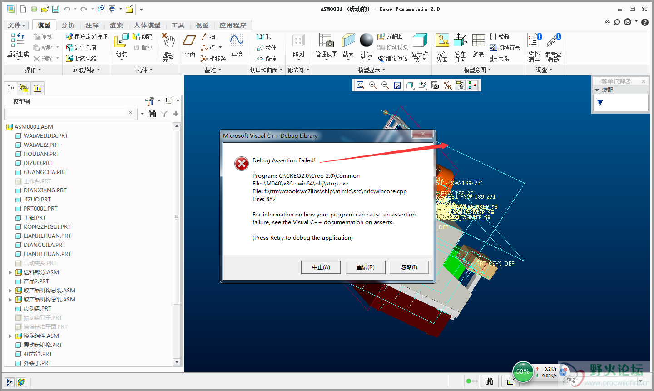The height and width of the screenshot is (391, 654).
Task: Click the 关系 relations tool
Action: tap(500, 59)
